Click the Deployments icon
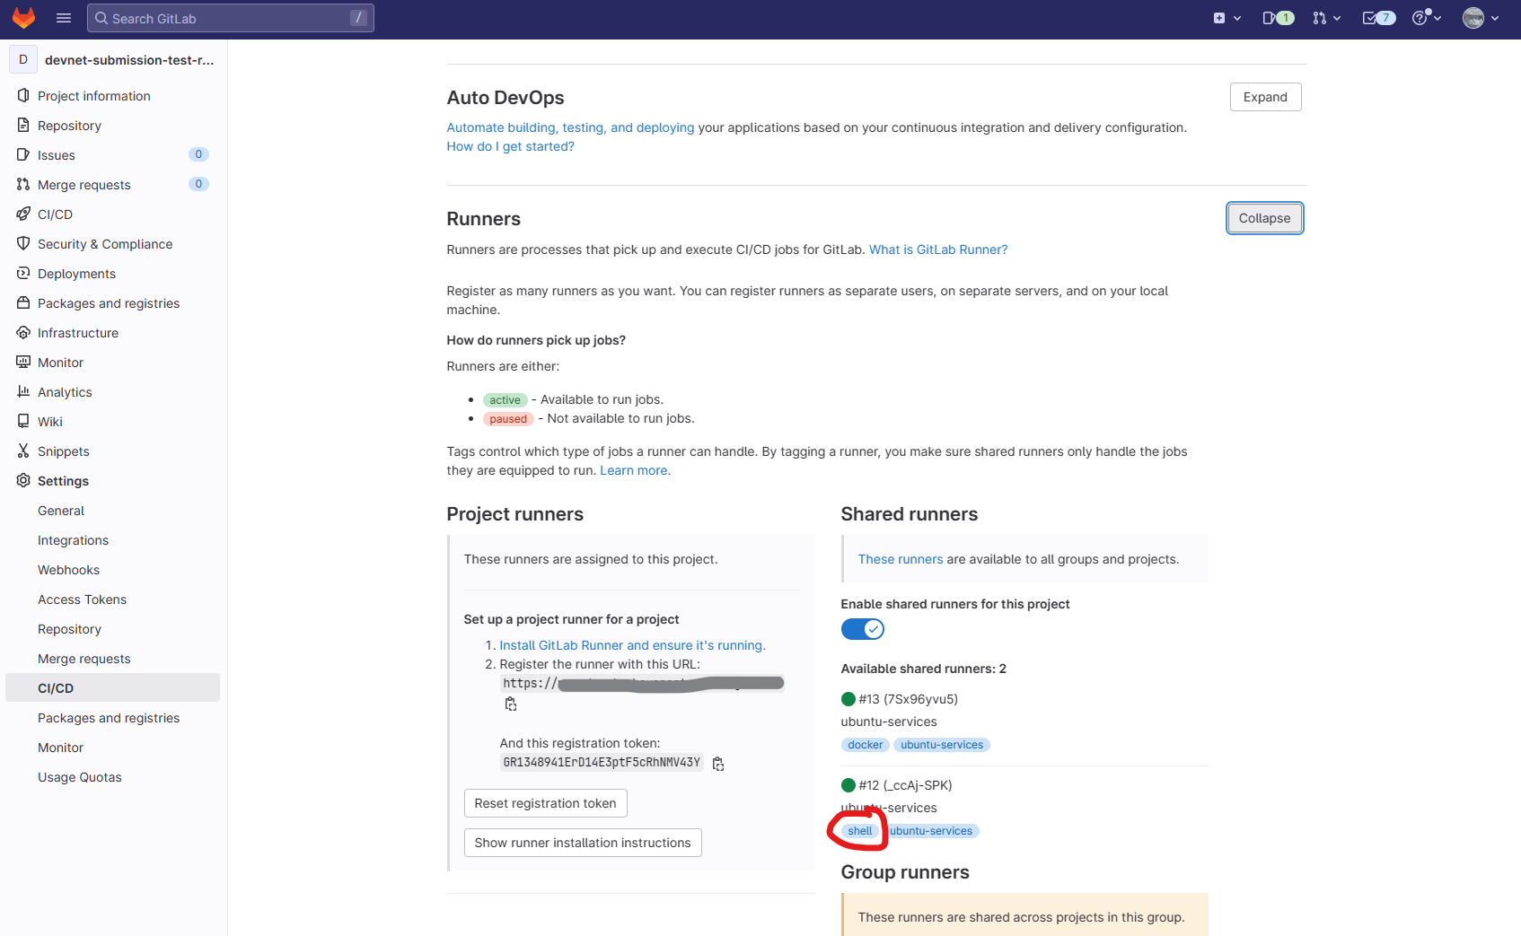The image size is (1521, 936). 23,274
